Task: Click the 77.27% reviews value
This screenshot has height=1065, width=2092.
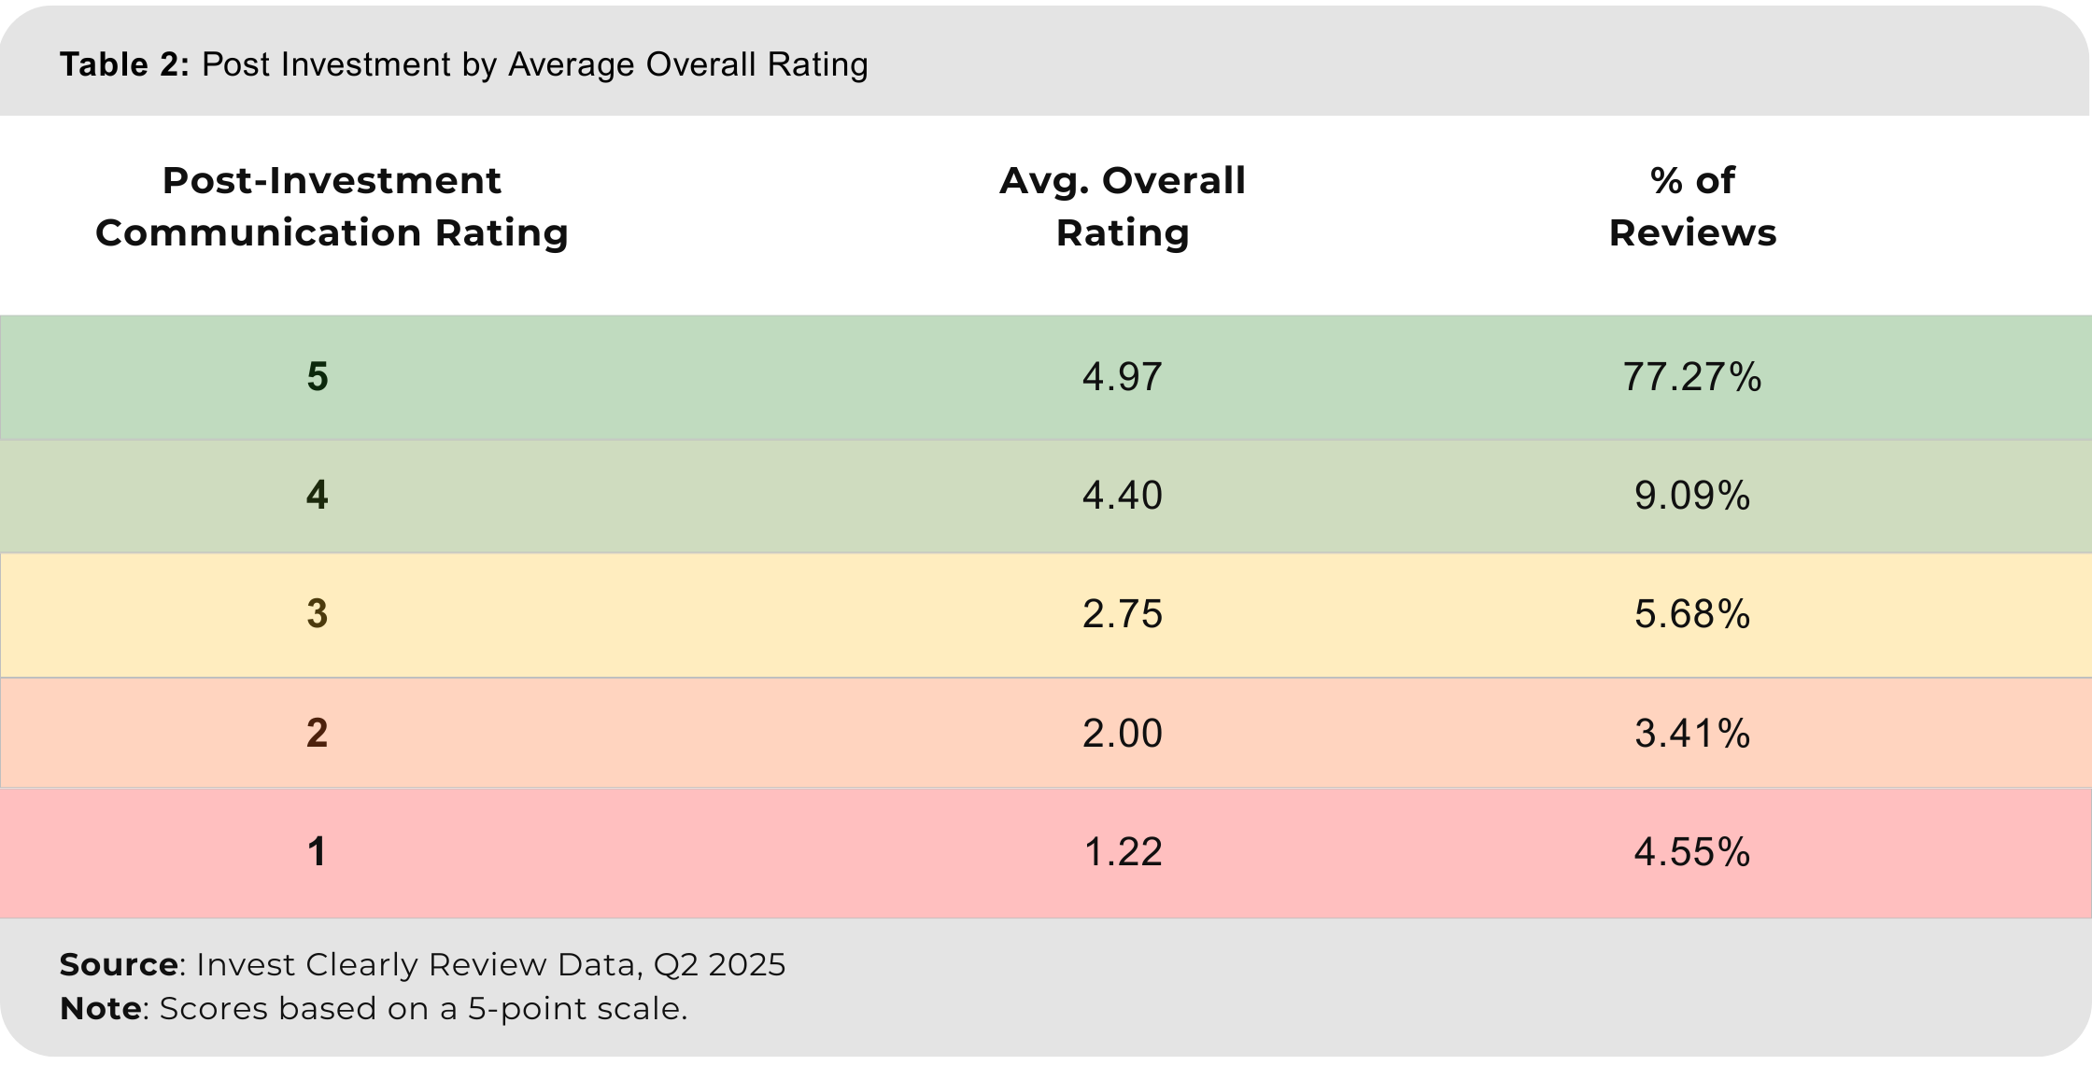Action: (1691, 377)
